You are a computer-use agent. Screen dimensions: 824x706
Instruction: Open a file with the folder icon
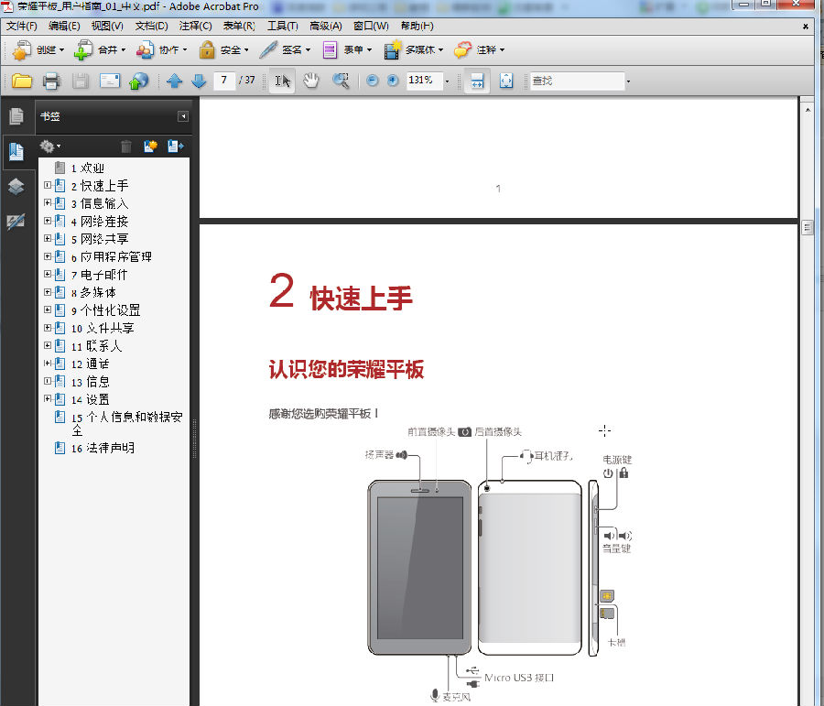pos(21,81)
